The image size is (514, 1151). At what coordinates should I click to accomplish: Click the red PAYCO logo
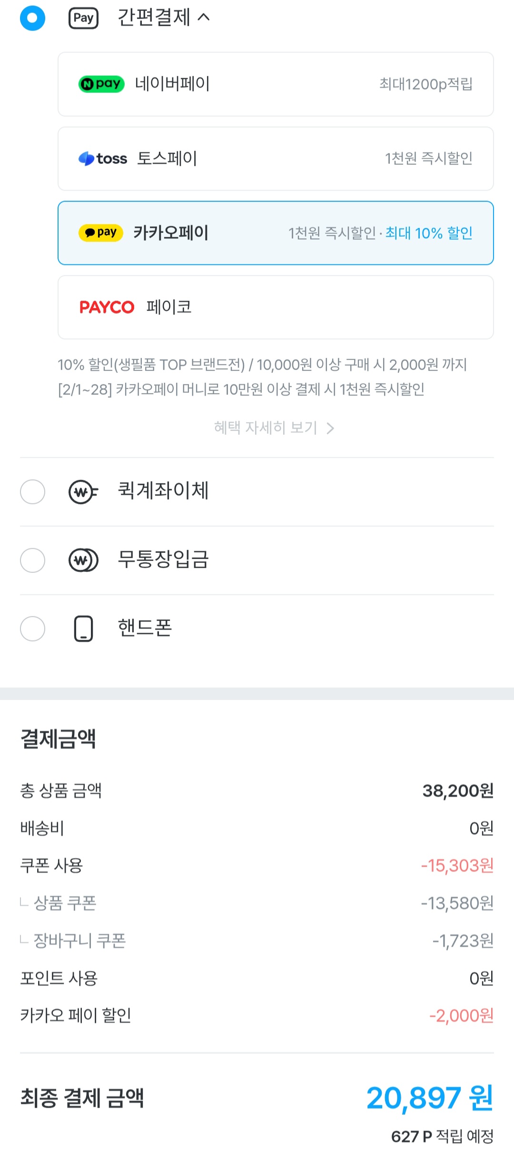pyautogui.click(x=107, y=307)
